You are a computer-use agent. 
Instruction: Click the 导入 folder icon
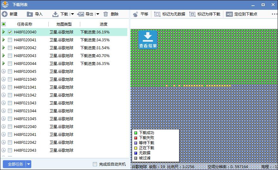tap(30, 14)
